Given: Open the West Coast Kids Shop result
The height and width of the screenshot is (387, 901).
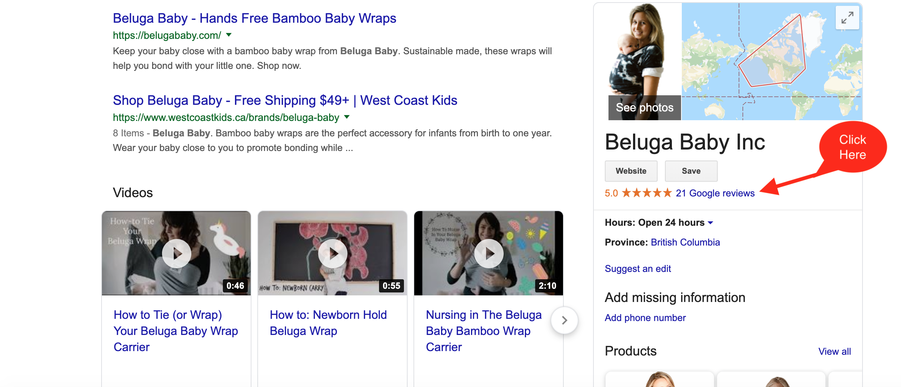Looking at the screenshot, I should point(285,100).
